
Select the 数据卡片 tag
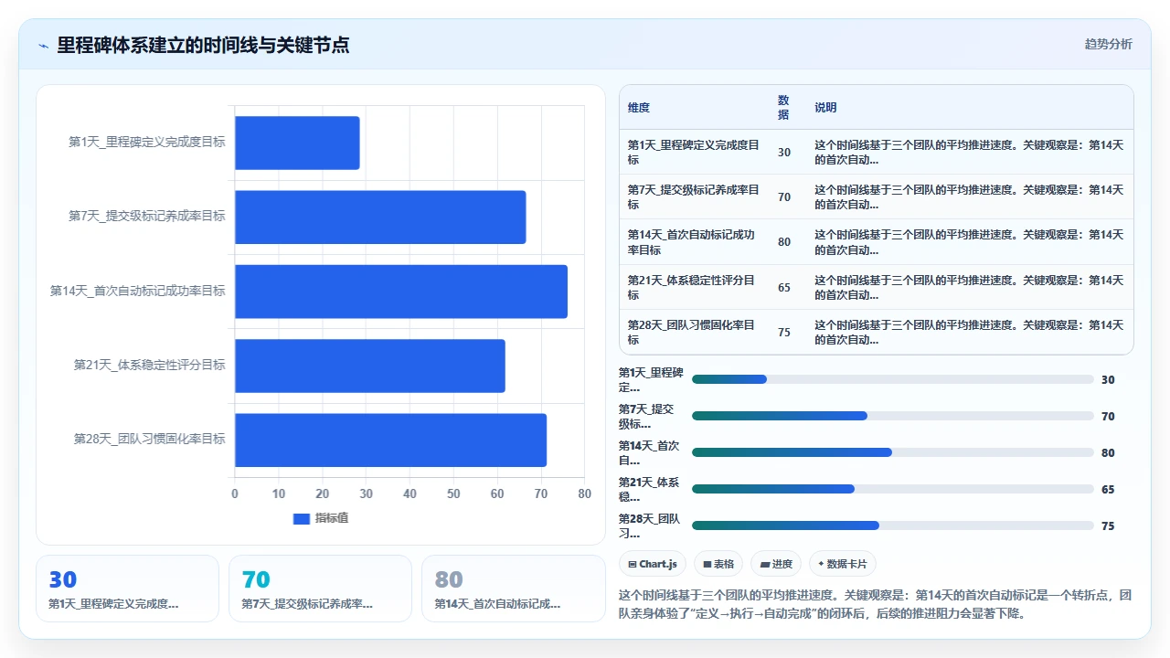tap(843, 564)
